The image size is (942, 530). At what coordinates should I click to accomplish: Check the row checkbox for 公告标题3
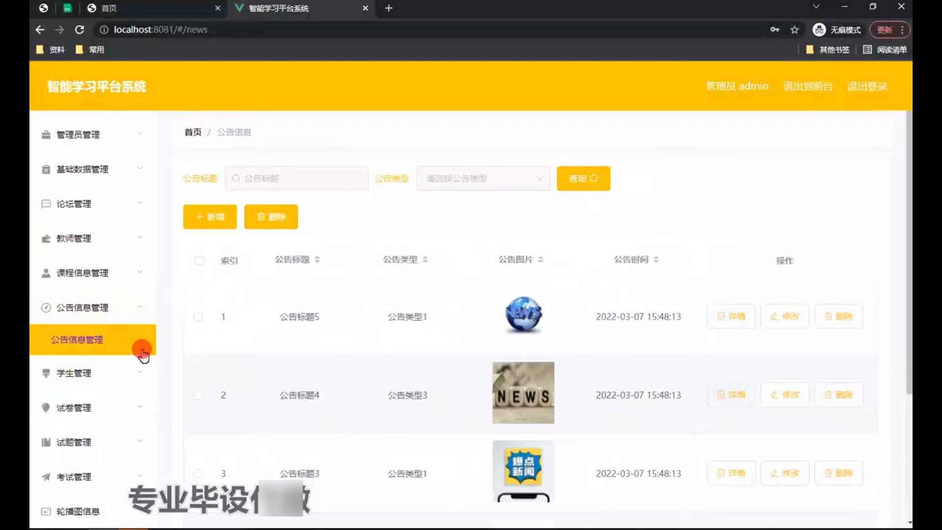pyautogui.click(x=198, y=474)
